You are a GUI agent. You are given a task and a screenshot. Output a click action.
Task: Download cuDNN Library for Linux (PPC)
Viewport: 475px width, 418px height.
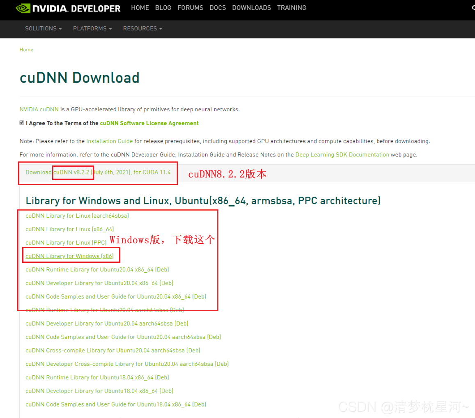point(66,243)
